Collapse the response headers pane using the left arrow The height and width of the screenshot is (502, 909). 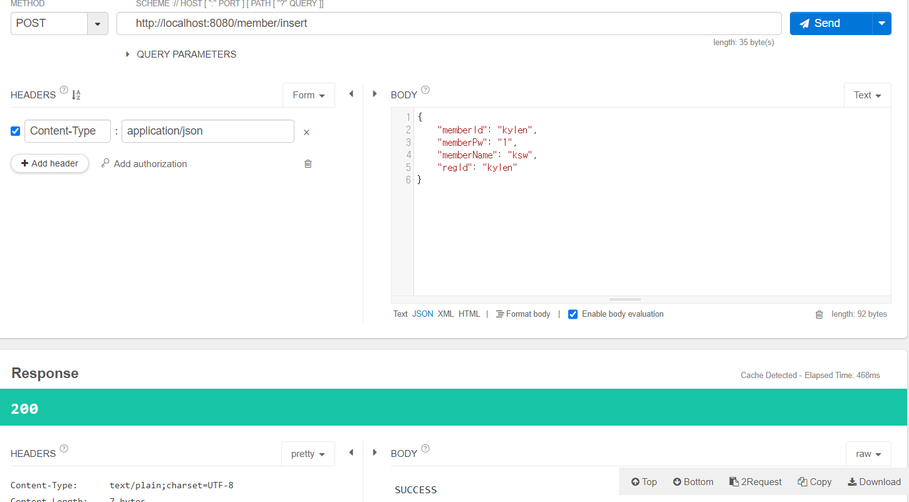pos(351,452)
